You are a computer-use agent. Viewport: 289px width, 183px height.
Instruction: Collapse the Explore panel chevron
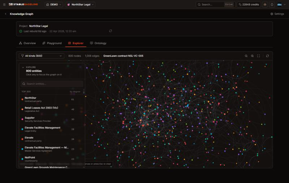tap(23, 67)
